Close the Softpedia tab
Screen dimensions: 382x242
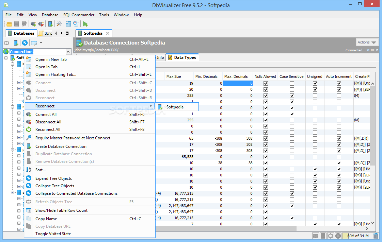pos(108,33)
